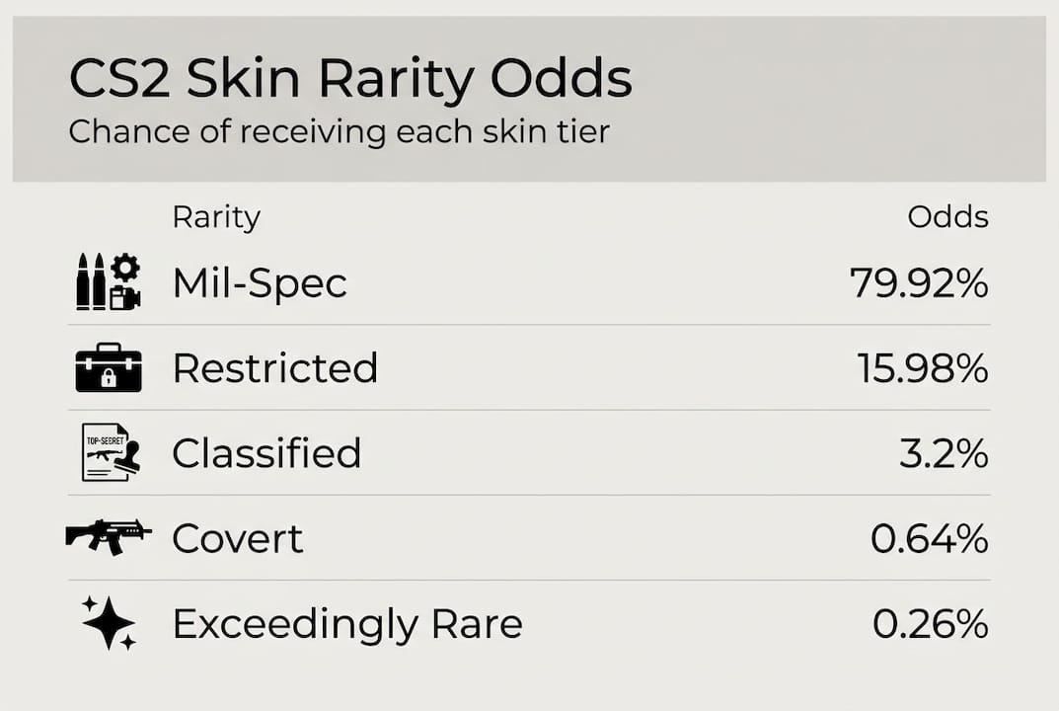Select the Classified rarity label
The width and height of the screenshot is (1059, 711).
(266, 453)
